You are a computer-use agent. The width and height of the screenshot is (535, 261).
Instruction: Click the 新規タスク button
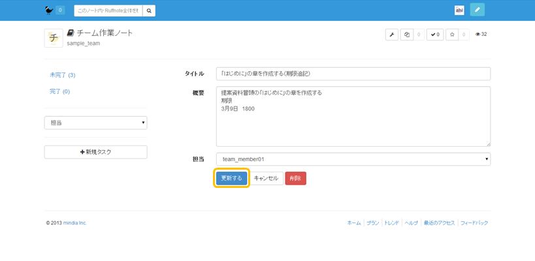pos(95,152)
